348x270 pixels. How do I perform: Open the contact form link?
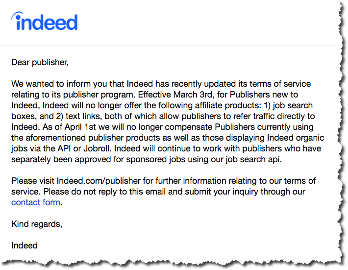(36, 202)
